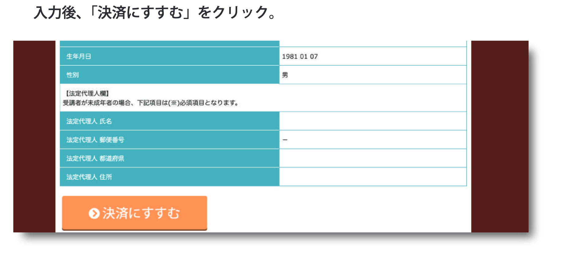565x258 pixels.
Task: Click the left dark brown page margin
Action: pyautogui.click(x=34, y=136)
